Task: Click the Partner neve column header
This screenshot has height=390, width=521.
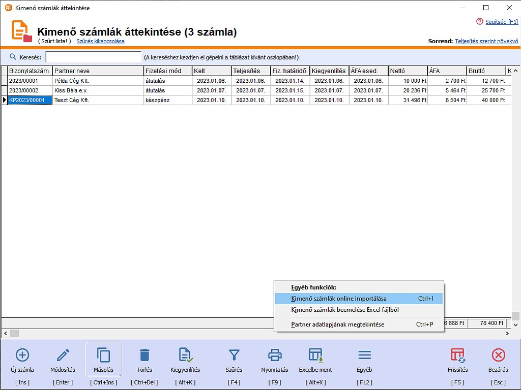Action: coord(98,71)
